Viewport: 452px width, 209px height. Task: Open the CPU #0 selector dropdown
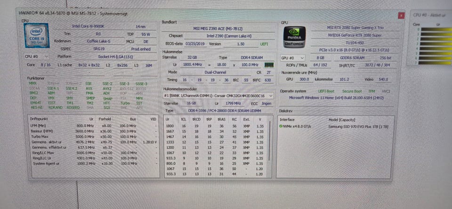(36, 57)
